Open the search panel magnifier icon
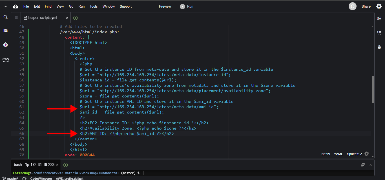This screenshot has height=180, width=385. (5, 17)
